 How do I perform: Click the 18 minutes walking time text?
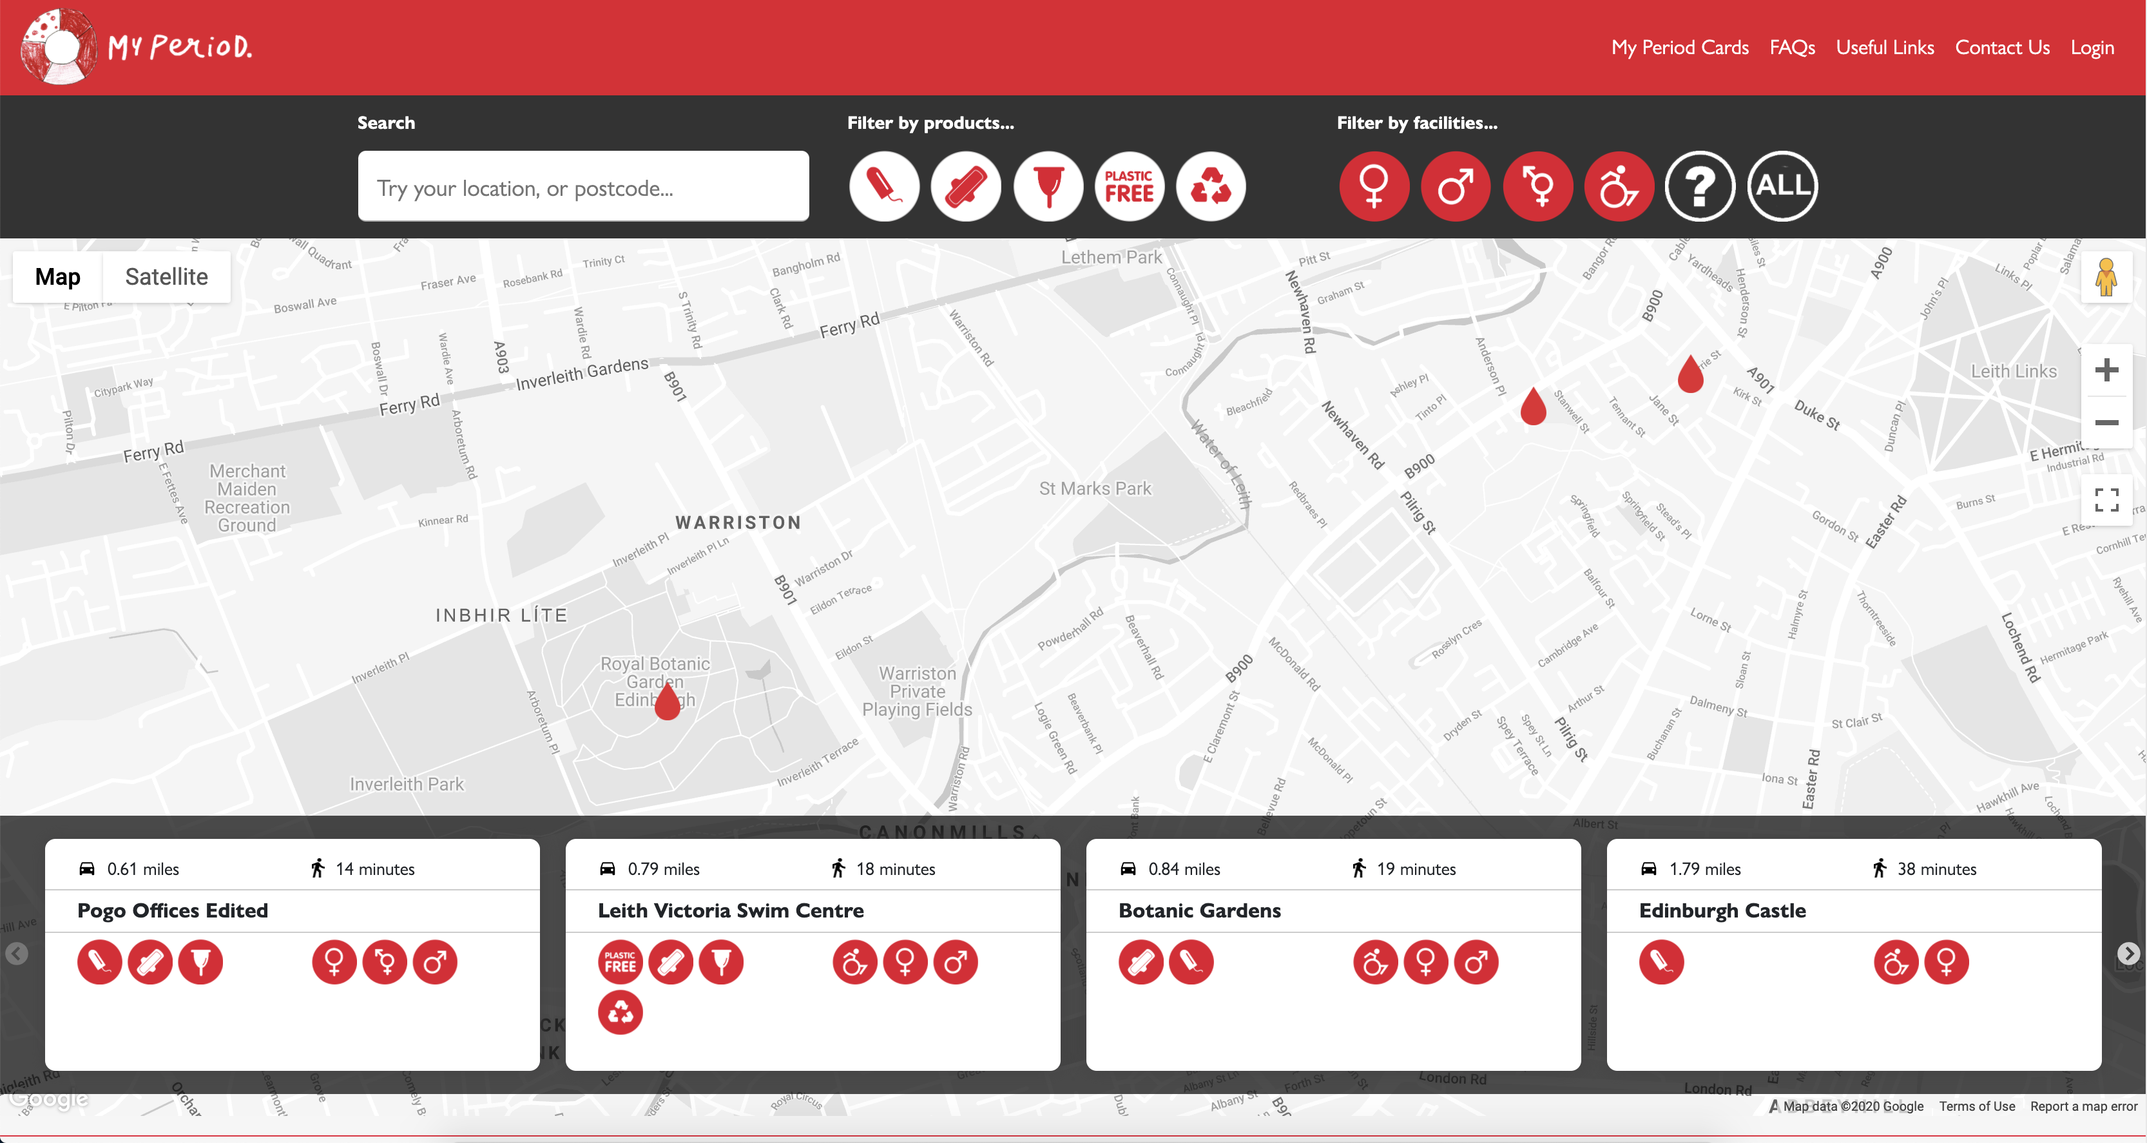[896, 869]
